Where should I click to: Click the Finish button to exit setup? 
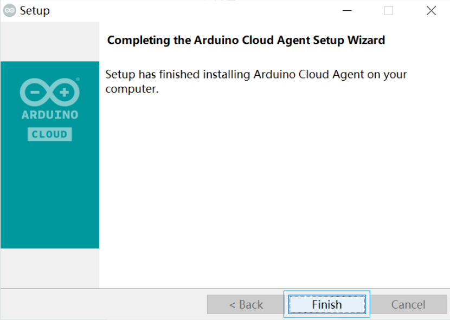click(327, 304)
